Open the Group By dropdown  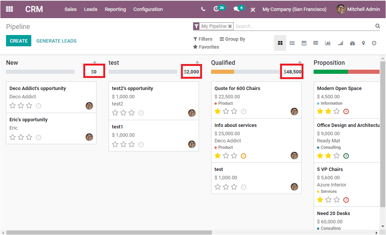click(232, 39)
